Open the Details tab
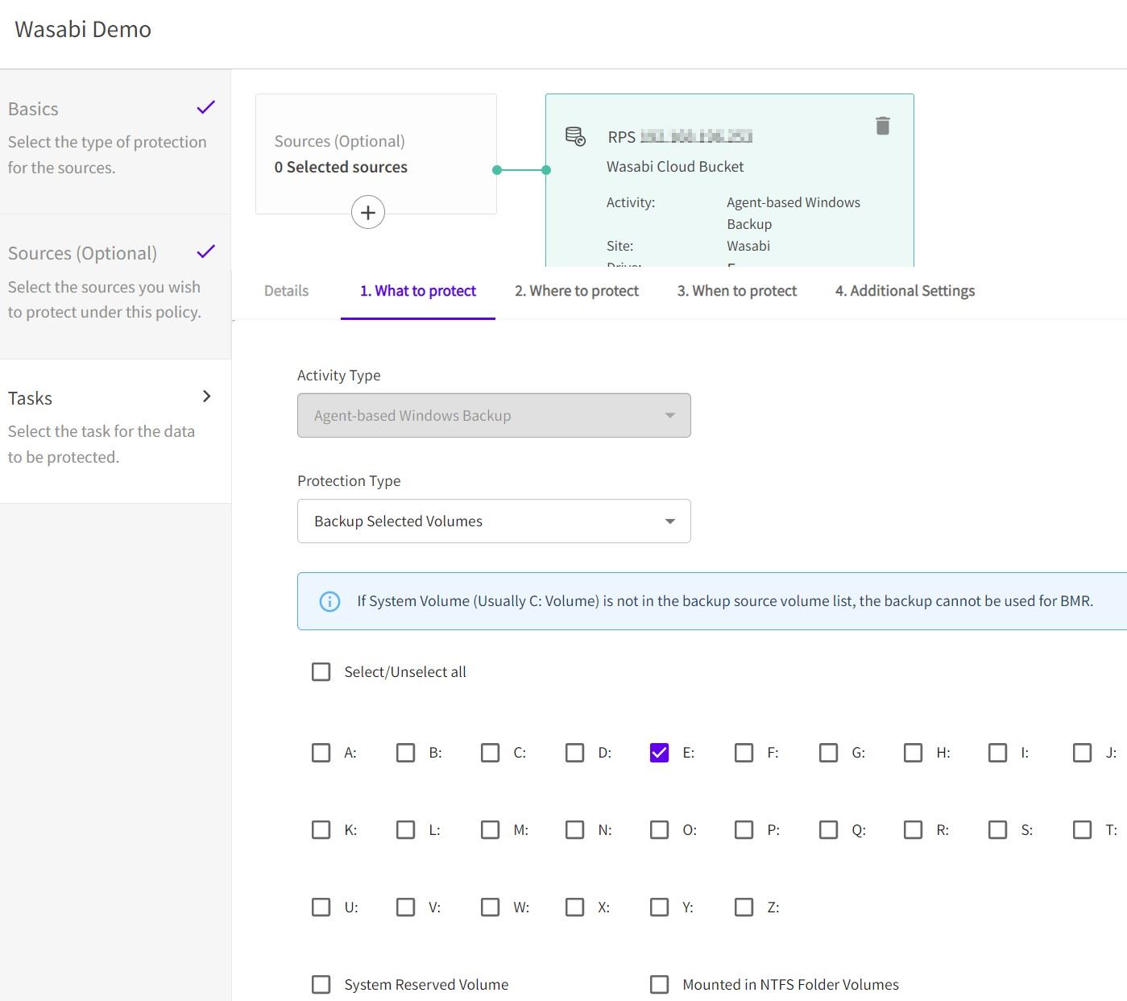Screen dimensions: 1127x1001 point(286,291)
